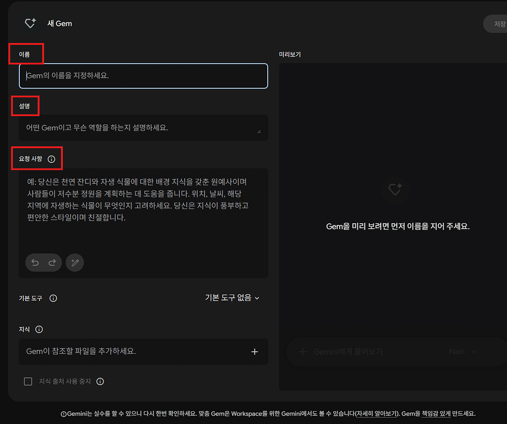Image resolution: width=507 pixels, height=424 pixels.
Task: Open the Flash model selector dropdown
Action: coord(462,352)
